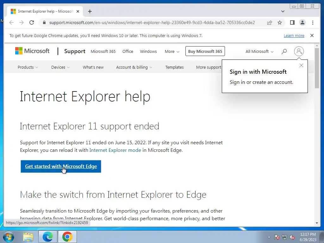The height and width of the screenshot is (243, 324).
Task: Click the muted volume tray icon
Action: click(292, 237)
